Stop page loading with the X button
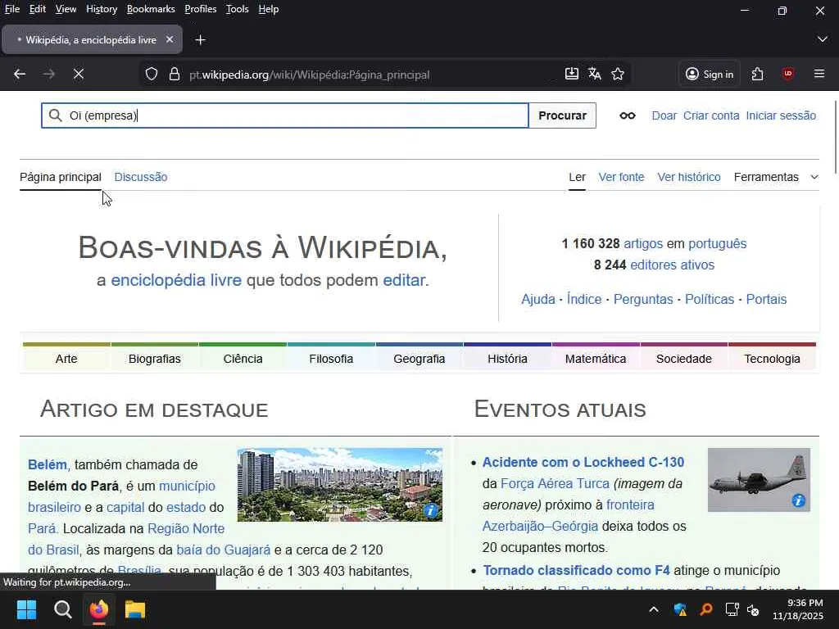 point(79,75)
